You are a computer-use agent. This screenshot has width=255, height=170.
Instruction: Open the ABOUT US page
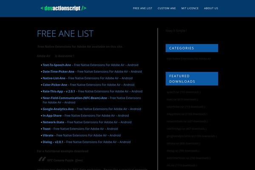[211, 8]
